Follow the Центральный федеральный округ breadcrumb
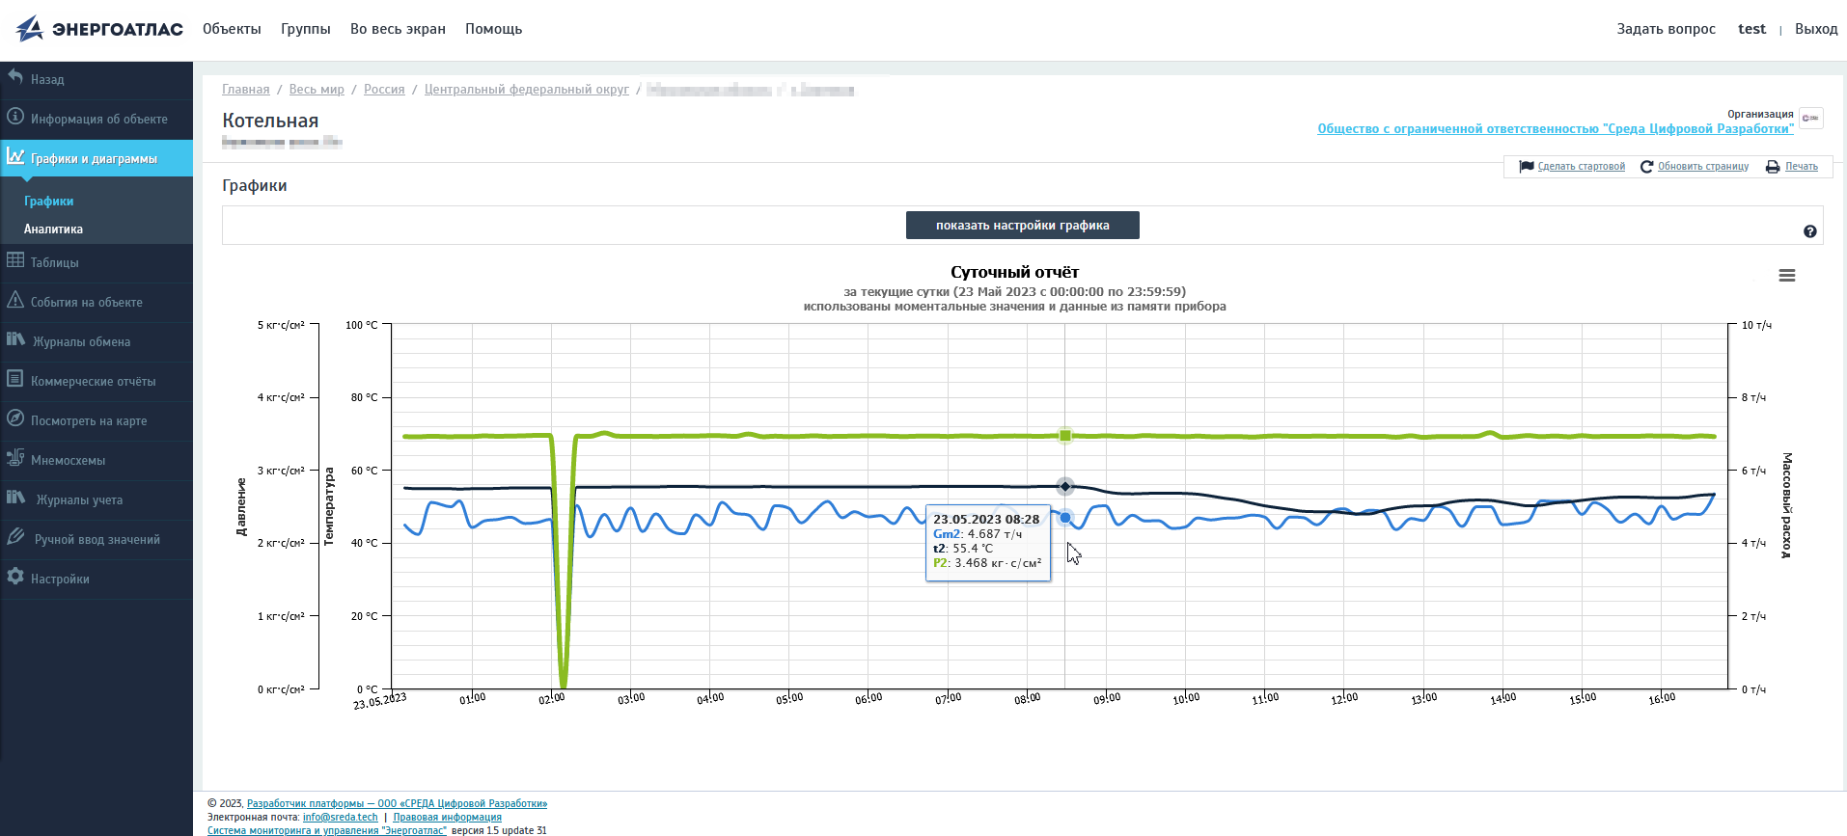 coord(526,90)
